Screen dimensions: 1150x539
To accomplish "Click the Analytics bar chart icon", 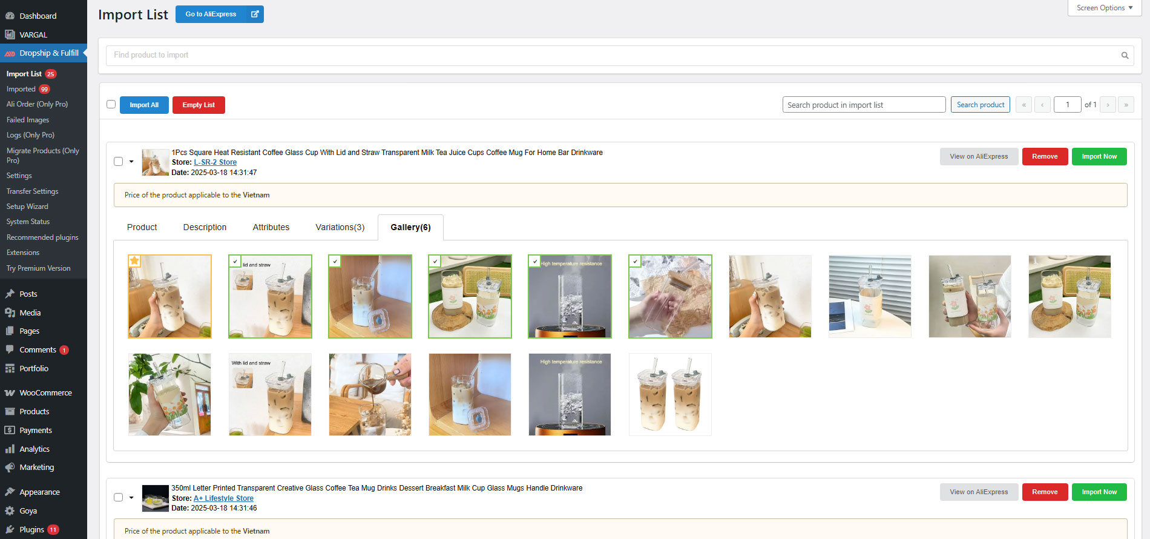I will tap(10, 449).
